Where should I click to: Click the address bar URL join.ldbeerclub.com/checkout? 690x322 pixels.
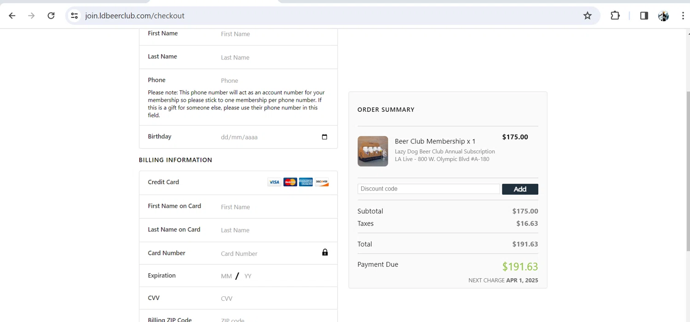[x=135, y=16]
